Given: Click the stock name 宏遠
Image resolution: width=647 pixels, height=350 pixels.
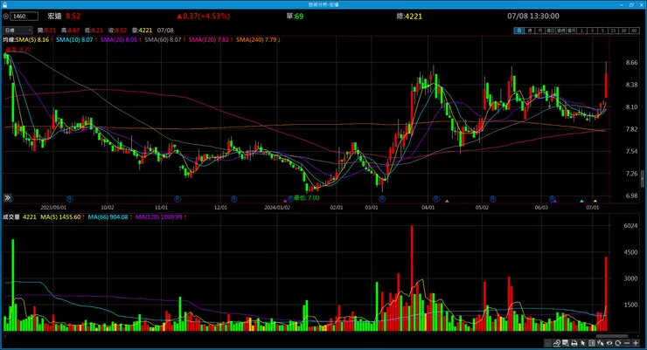Looking at the screenshot, I should (54, 17).
